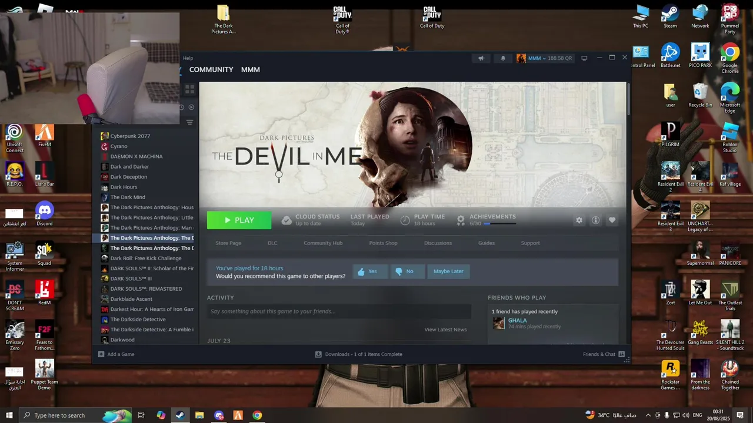The image size is (753, 423).
Task: Open game settings gear icon
Action: coord(579,220)
